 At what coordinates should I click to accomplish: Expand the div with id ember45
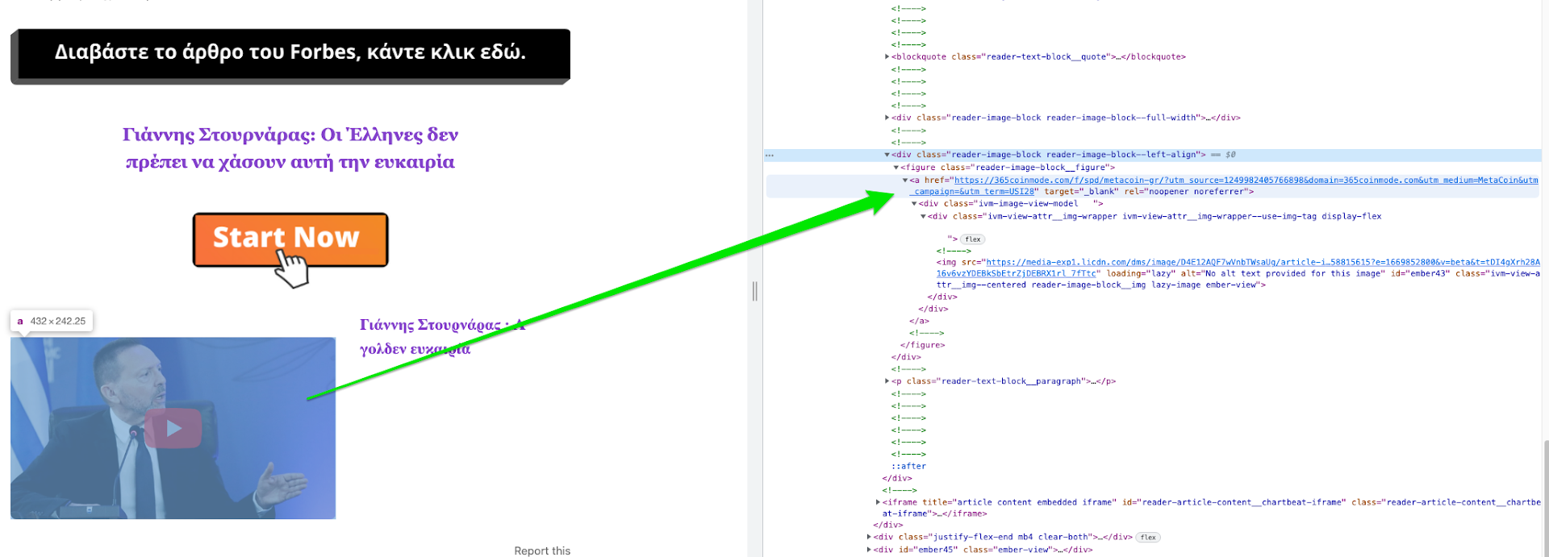coord(870,550)
